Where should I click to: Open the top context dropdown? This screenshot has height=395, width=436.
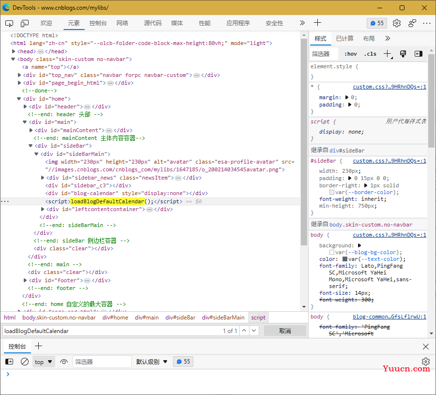pos(44,362)
